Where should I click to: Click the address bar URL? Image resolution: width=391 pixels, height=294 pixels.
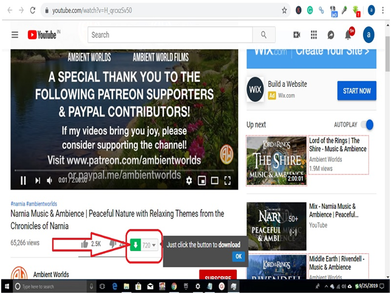coord(92,10)
